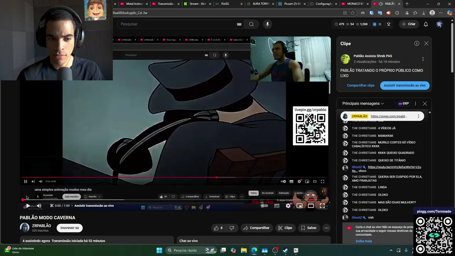Open the ZRPABLÃO channel avatar
Screen dimensions: 455x256
(25, 228)
